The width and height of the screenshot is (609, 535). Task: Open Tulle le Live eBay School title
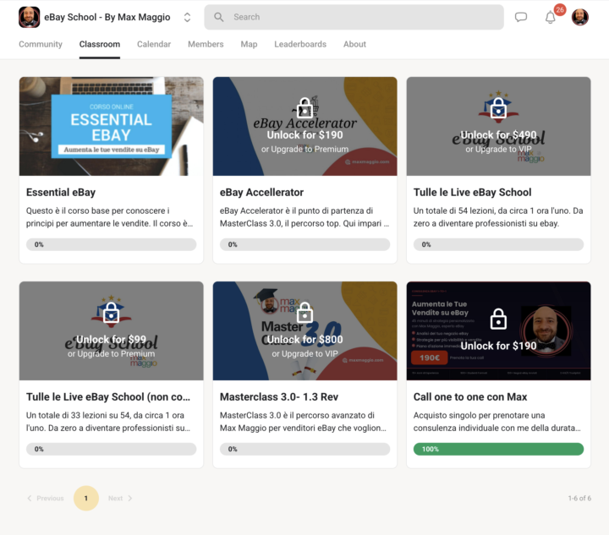click(x=472, y=193)
